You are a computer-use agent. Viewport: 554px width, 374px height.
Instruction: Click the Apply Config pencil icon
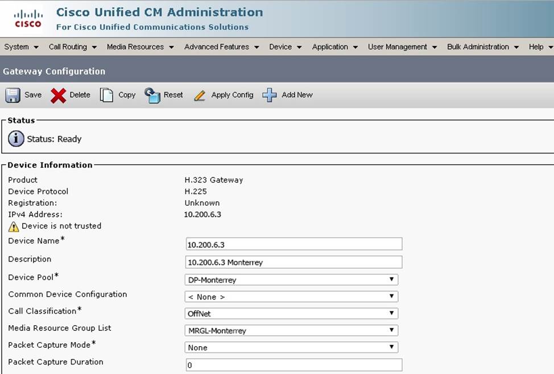200,95
